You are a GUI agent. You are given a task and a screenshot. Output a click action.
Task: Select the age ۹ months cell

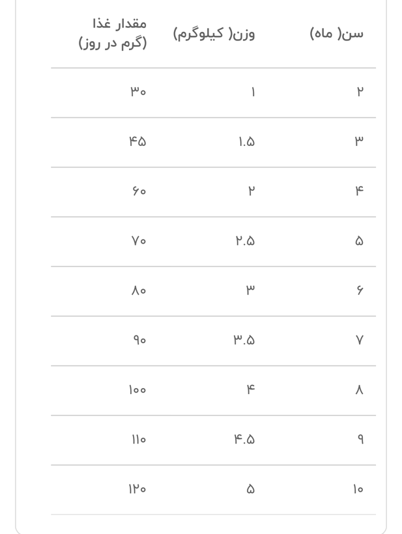coord(360,440)
